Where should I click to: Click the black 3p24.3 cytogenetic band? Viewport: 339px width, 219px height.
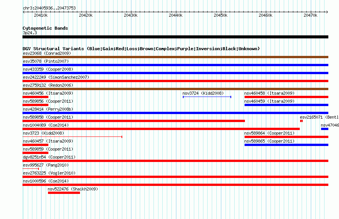click(x=175, y=37)
